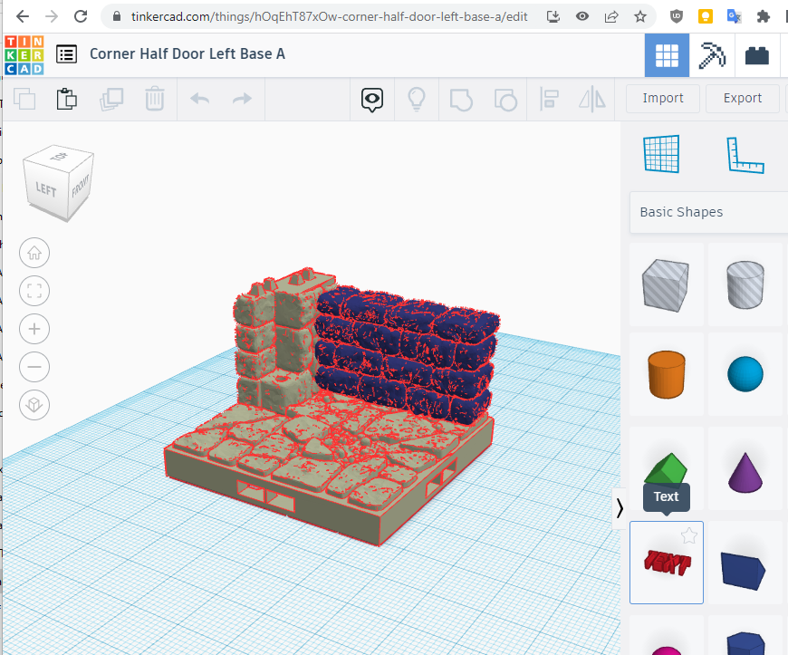Click the design title Corner Half Door
The width and height of the screenshot is (788, 655).
[x=187, y=53]
